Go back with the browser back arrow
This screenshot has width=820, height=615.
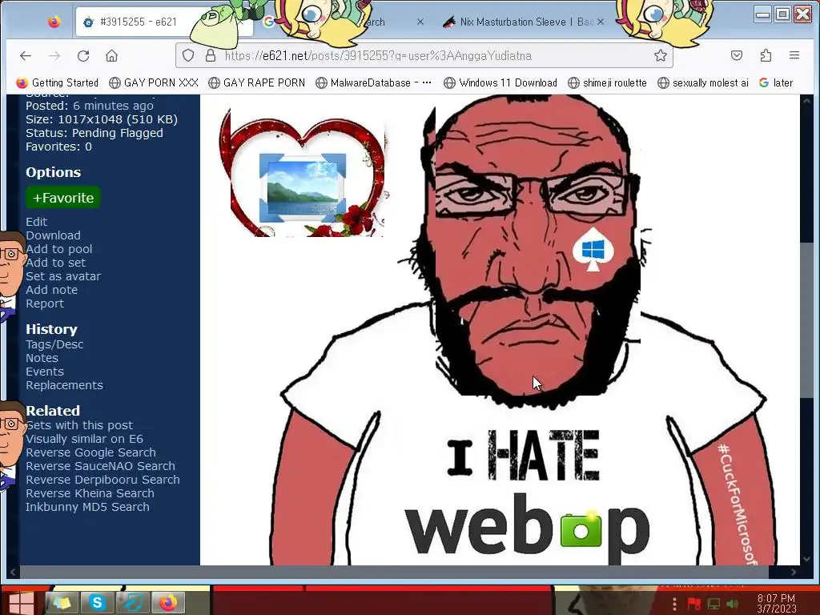coord(25,55)
